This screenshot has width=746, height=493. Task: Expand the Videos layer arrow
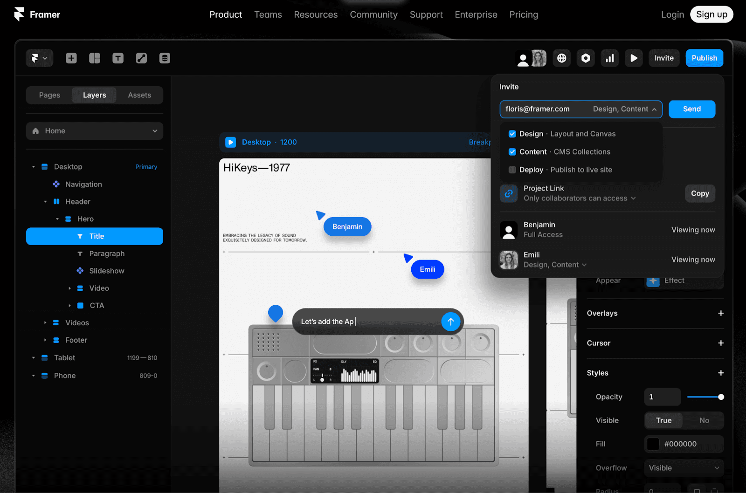pos(45,323)
